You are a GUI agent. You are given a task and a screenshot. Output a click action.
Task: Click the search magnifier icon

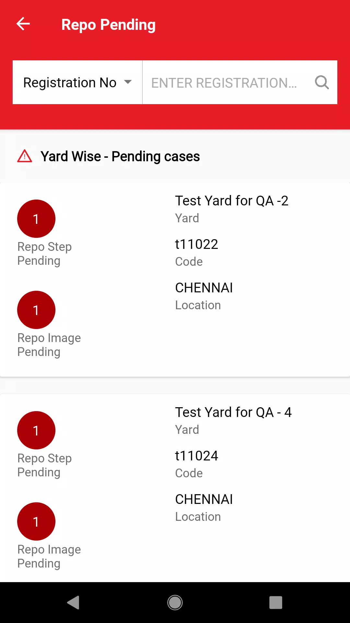[x=322, y=82]
